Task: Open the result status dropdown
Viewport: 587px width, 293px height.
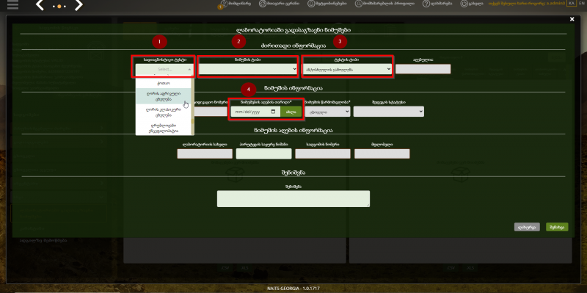Action: (389, 112)
